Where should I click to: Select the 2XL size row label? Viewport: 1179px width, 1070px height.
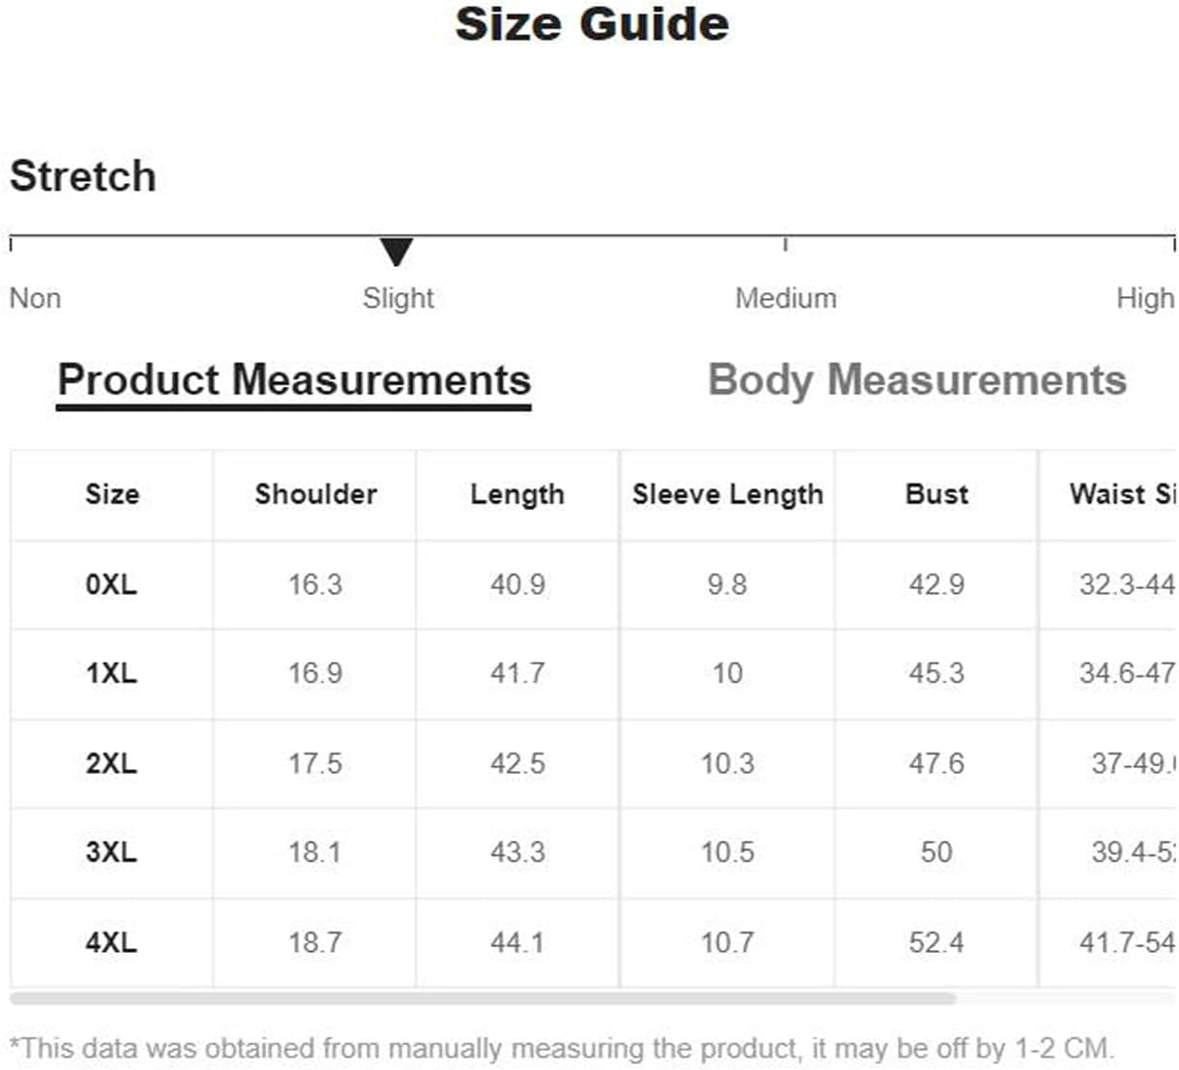point(111,763)
